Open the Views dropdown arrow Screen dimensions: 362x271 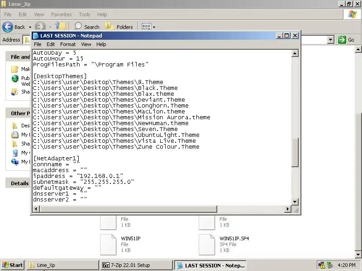[x=154, y=27]
